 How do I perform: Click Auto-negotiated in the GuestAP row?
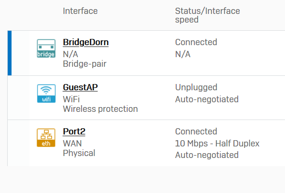[207, 99]
